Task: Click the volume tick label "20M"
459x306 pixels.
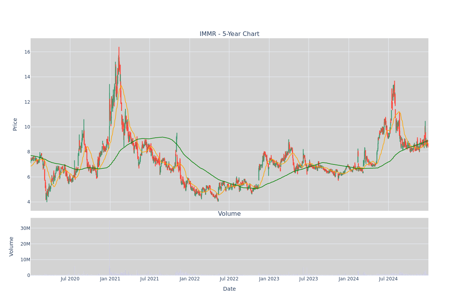Action: point(25,244)
